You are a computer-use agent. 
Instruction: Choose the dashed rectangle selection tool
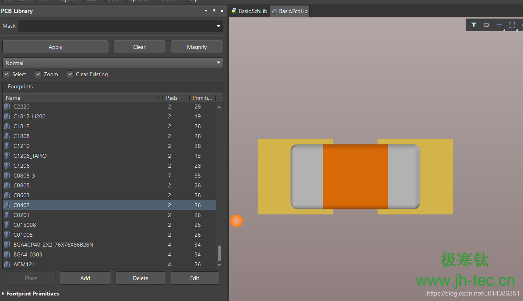pyautogui.click(x=512, y=25)
